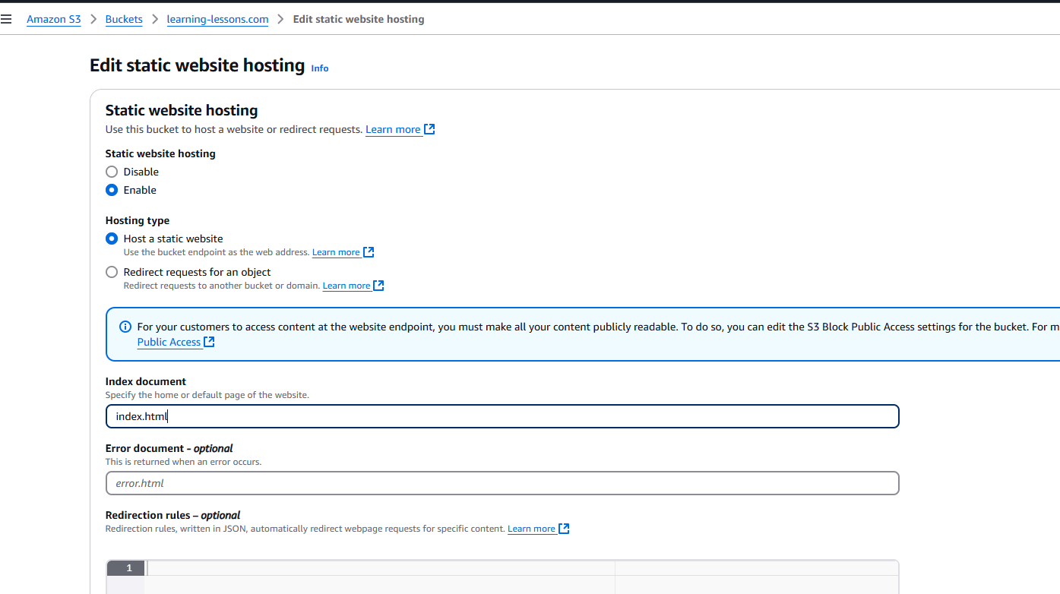Open Learn more about redirection rules
The height and width of the screenshot is (594, 1060).
point(531,529)
